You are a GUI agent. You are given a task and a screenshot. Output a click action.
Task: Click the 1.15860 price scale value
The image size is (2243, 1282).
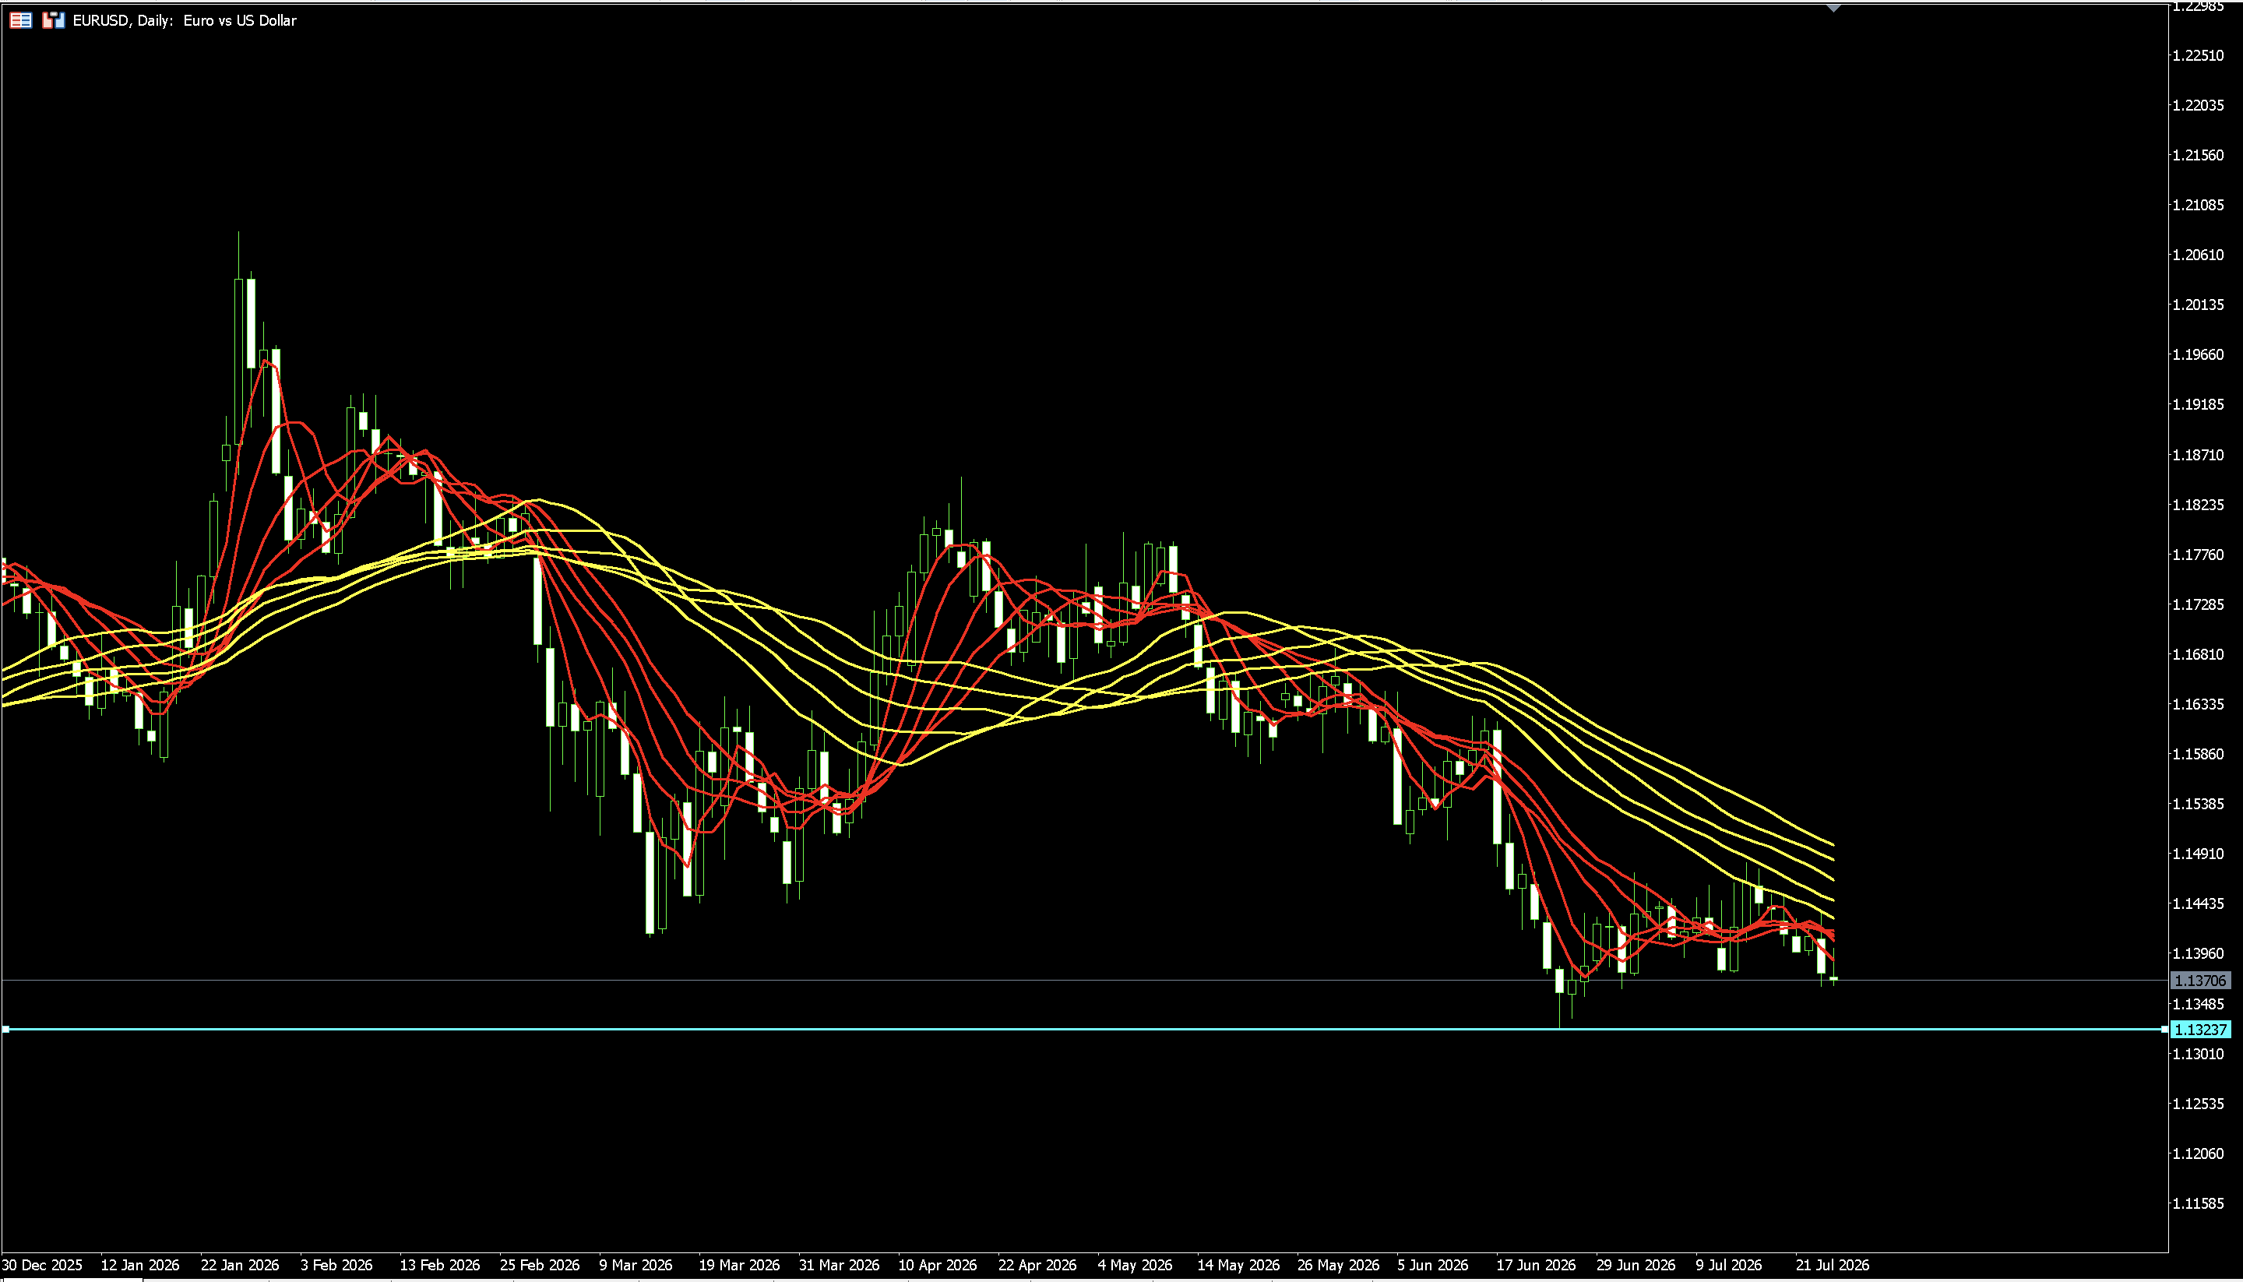pos(2198,755)
